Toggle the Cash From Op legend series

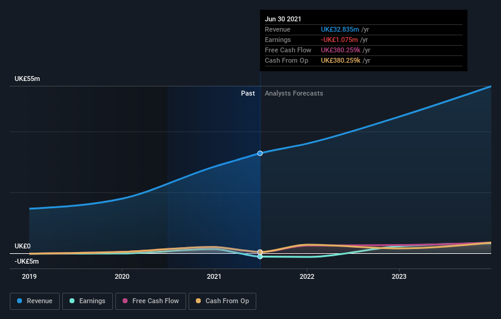[222, 301]
